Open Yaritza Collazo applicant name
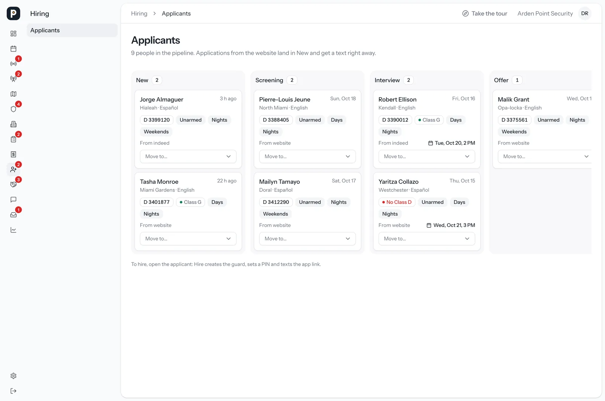The height and width of the screenshot is (401, 605). pos(399,182)
